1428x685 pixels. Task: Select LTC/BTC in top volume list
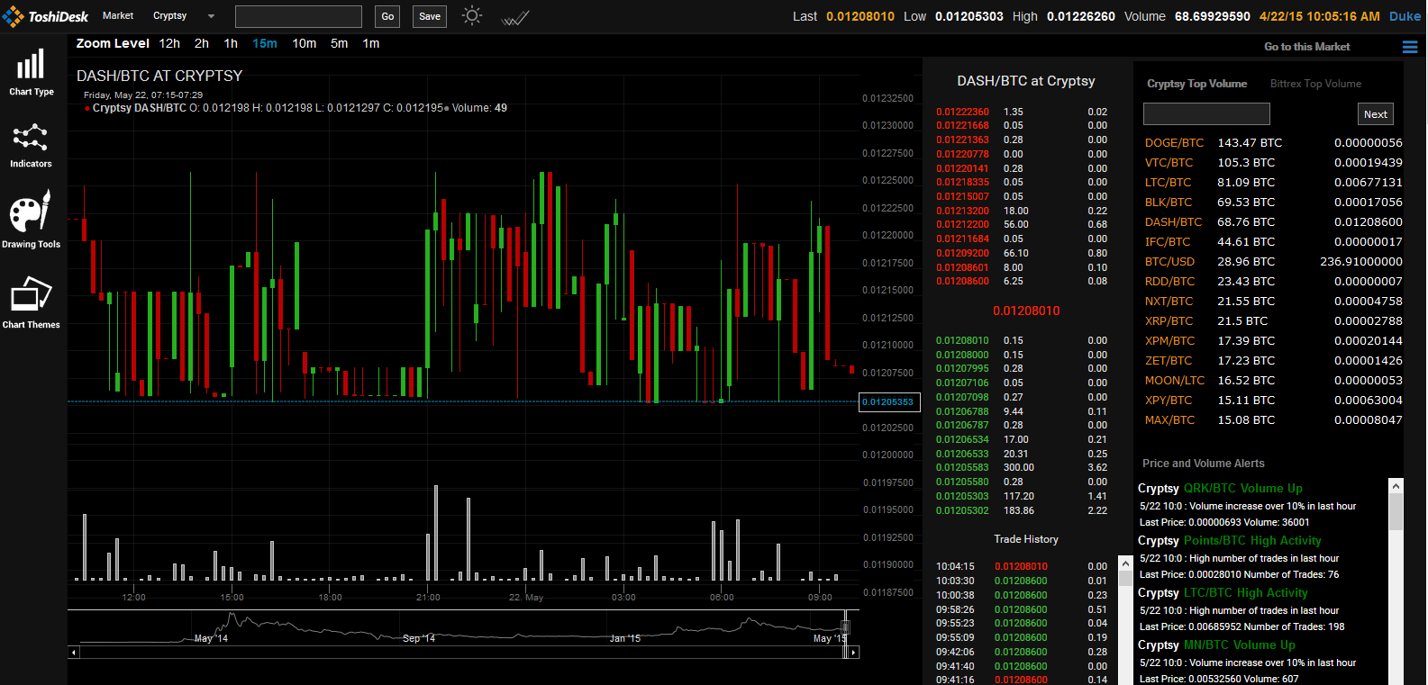click(x=1169, y=183)
